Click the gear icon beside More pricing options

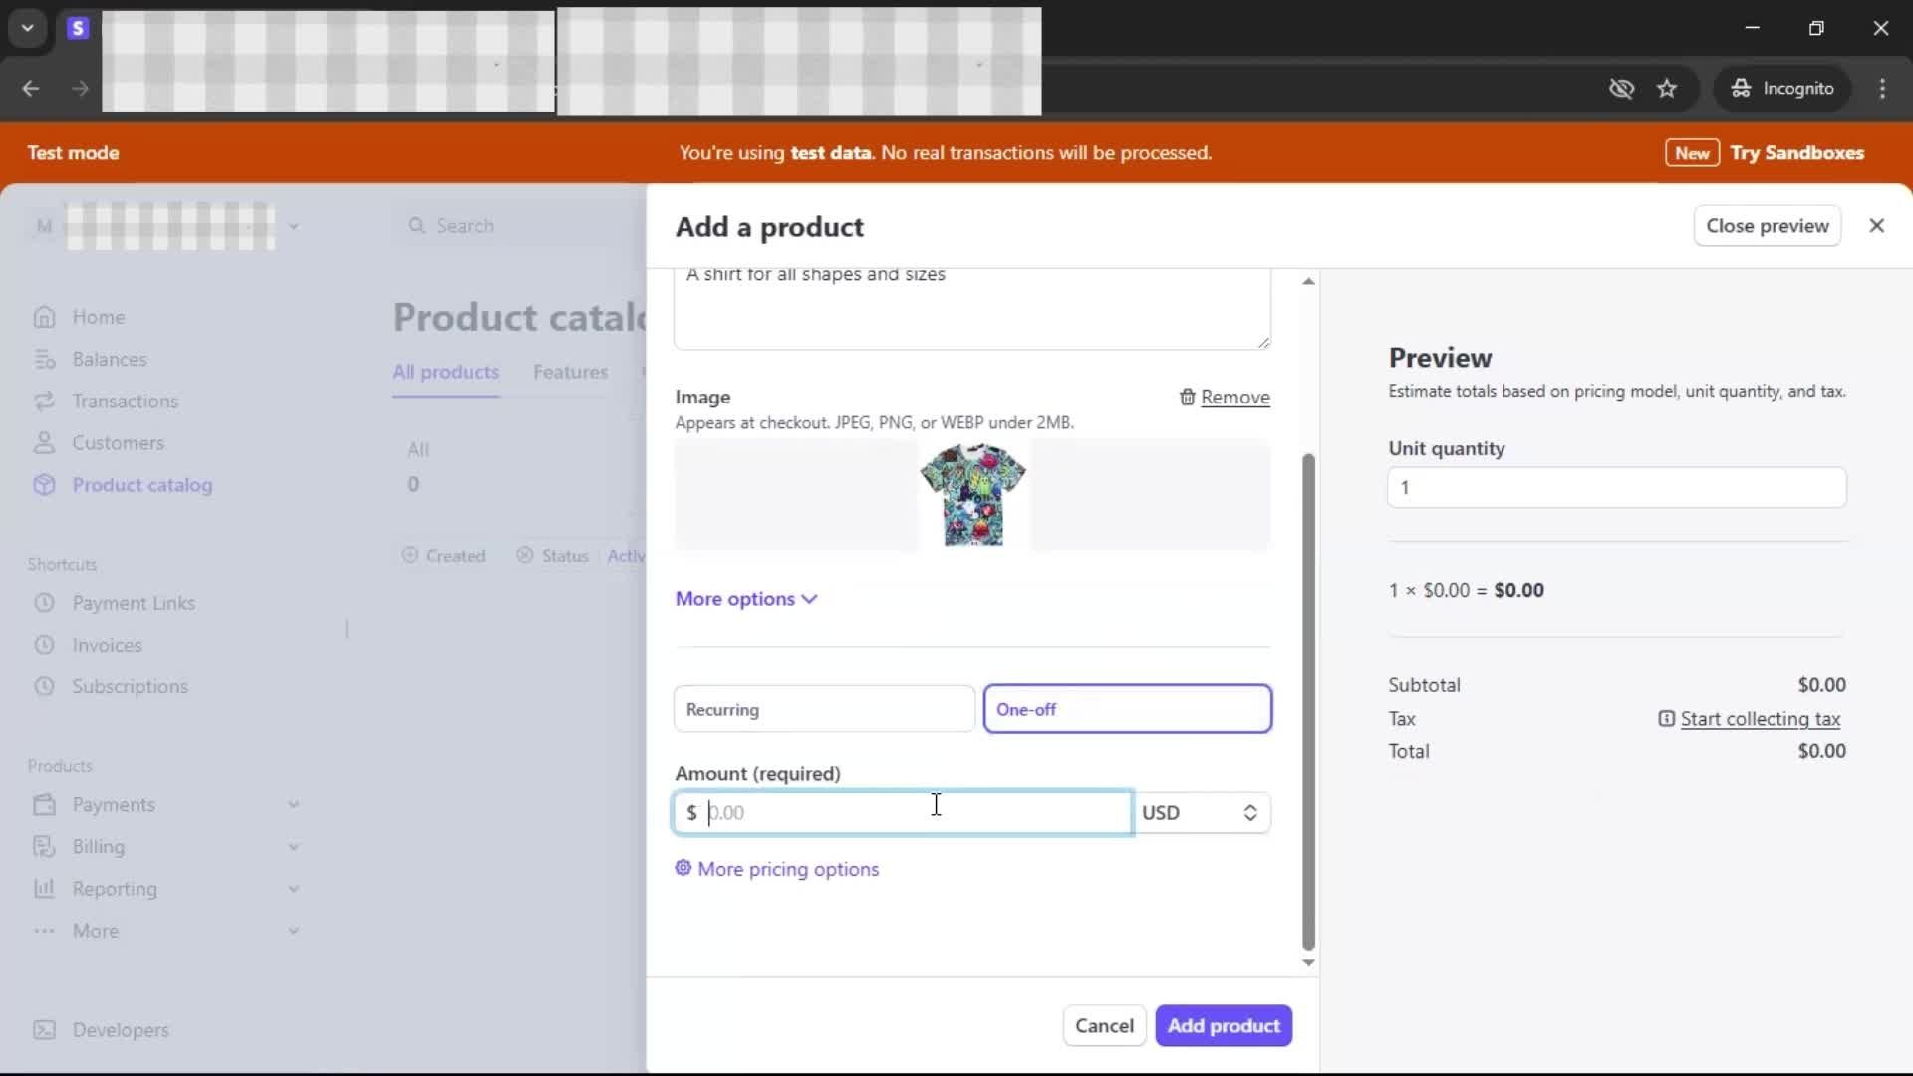(683, 868)
